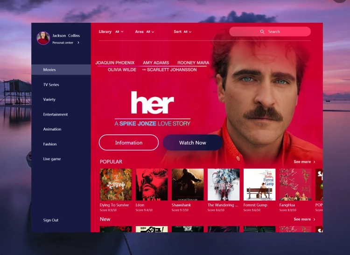
Task: Expand the Library All dropdown
Action: coord(119,32)
